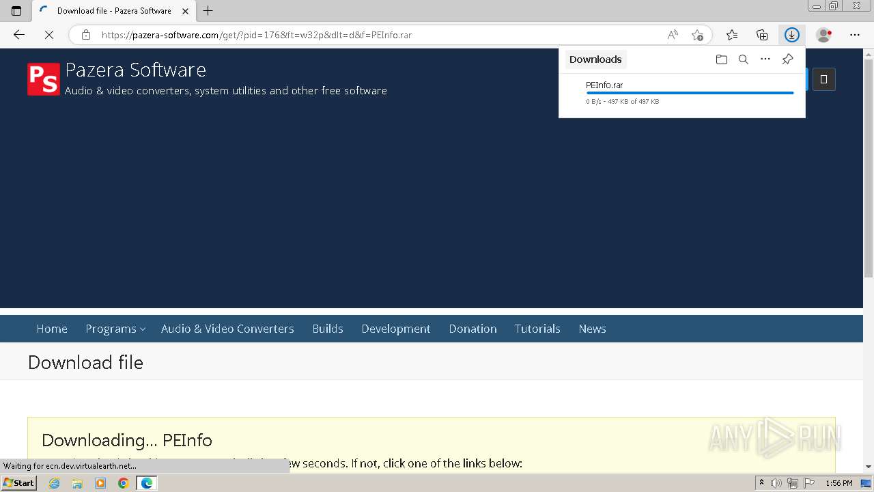Open the downloads folder
The height and width of the screenshot is (492, 874).
722,59
